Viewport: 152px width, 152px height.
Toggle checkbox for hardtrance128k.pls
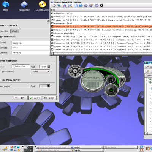[x=52, y=23]
